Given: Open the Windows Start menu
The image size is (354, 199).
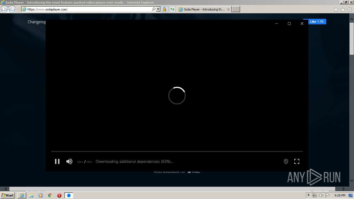Looking at the screenshot, I should click(7, 195).
